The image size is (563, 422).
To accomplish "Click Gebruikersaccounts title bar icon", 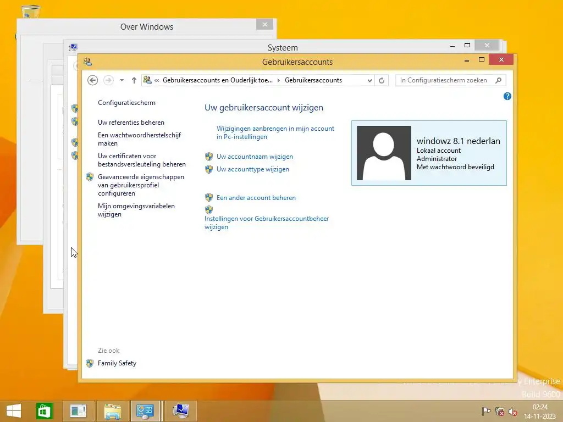I will pyautogui.click(x=87, y=62).
